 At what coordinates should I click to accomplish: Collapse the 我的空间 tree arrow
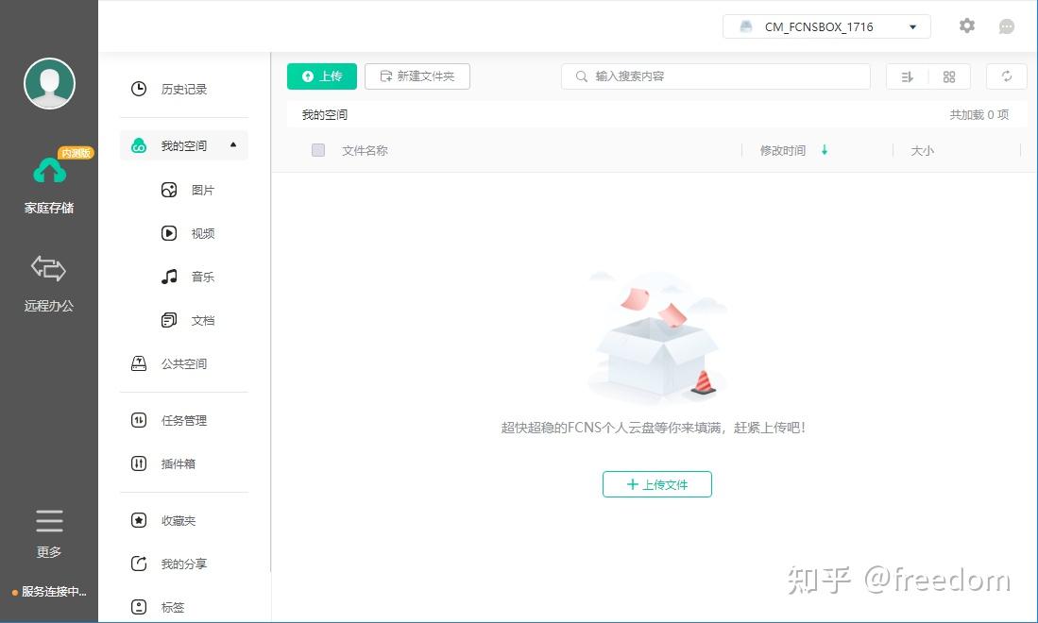pos(233,144)
